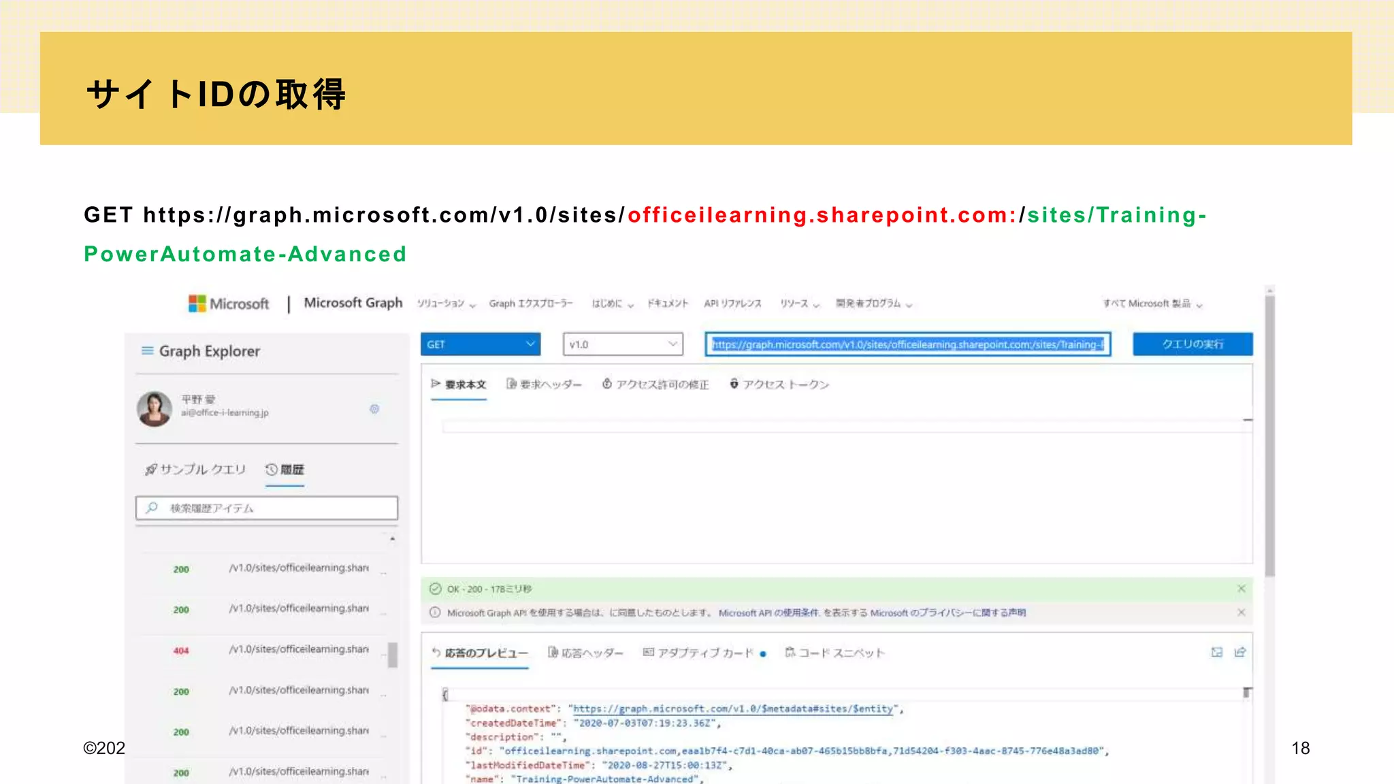Select the アクセス トークン tab

779,385
